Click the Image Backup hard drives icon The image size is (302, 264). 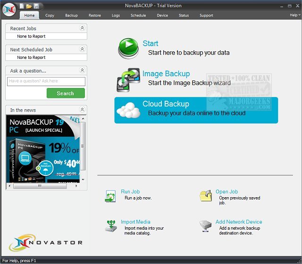point(128,80)
